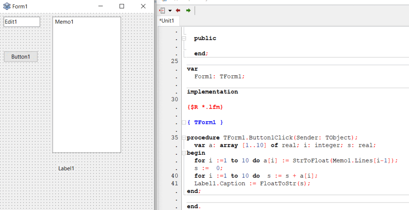Screen dimensions: 409x210
Task: Close the Form1 designer window
Action: (x=143, y=6)
